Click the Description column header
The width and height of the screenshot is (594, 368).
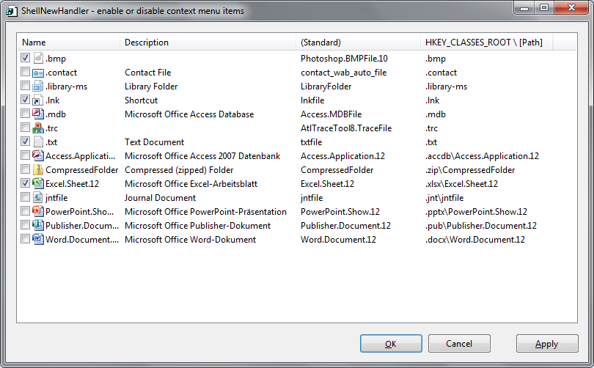pyautogui.click(x=208, y=43)
